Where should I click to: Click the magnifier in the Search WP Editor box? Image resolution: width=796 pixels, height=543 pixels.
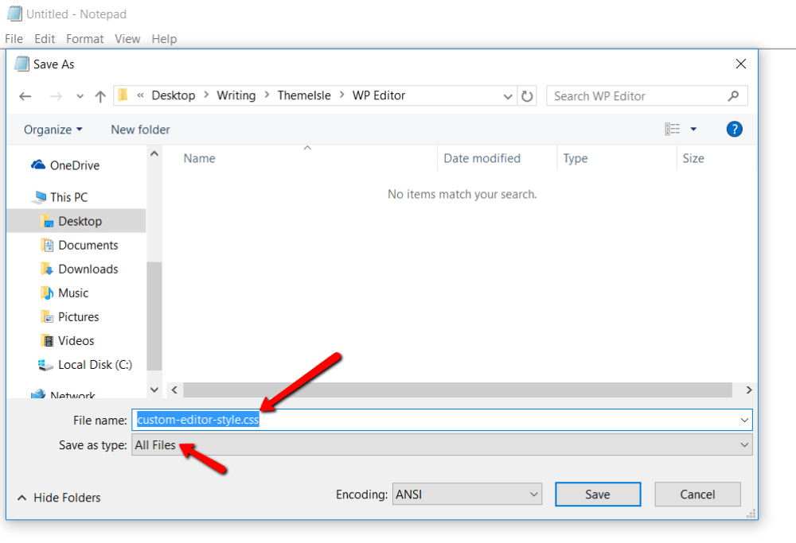click(733, 95)
